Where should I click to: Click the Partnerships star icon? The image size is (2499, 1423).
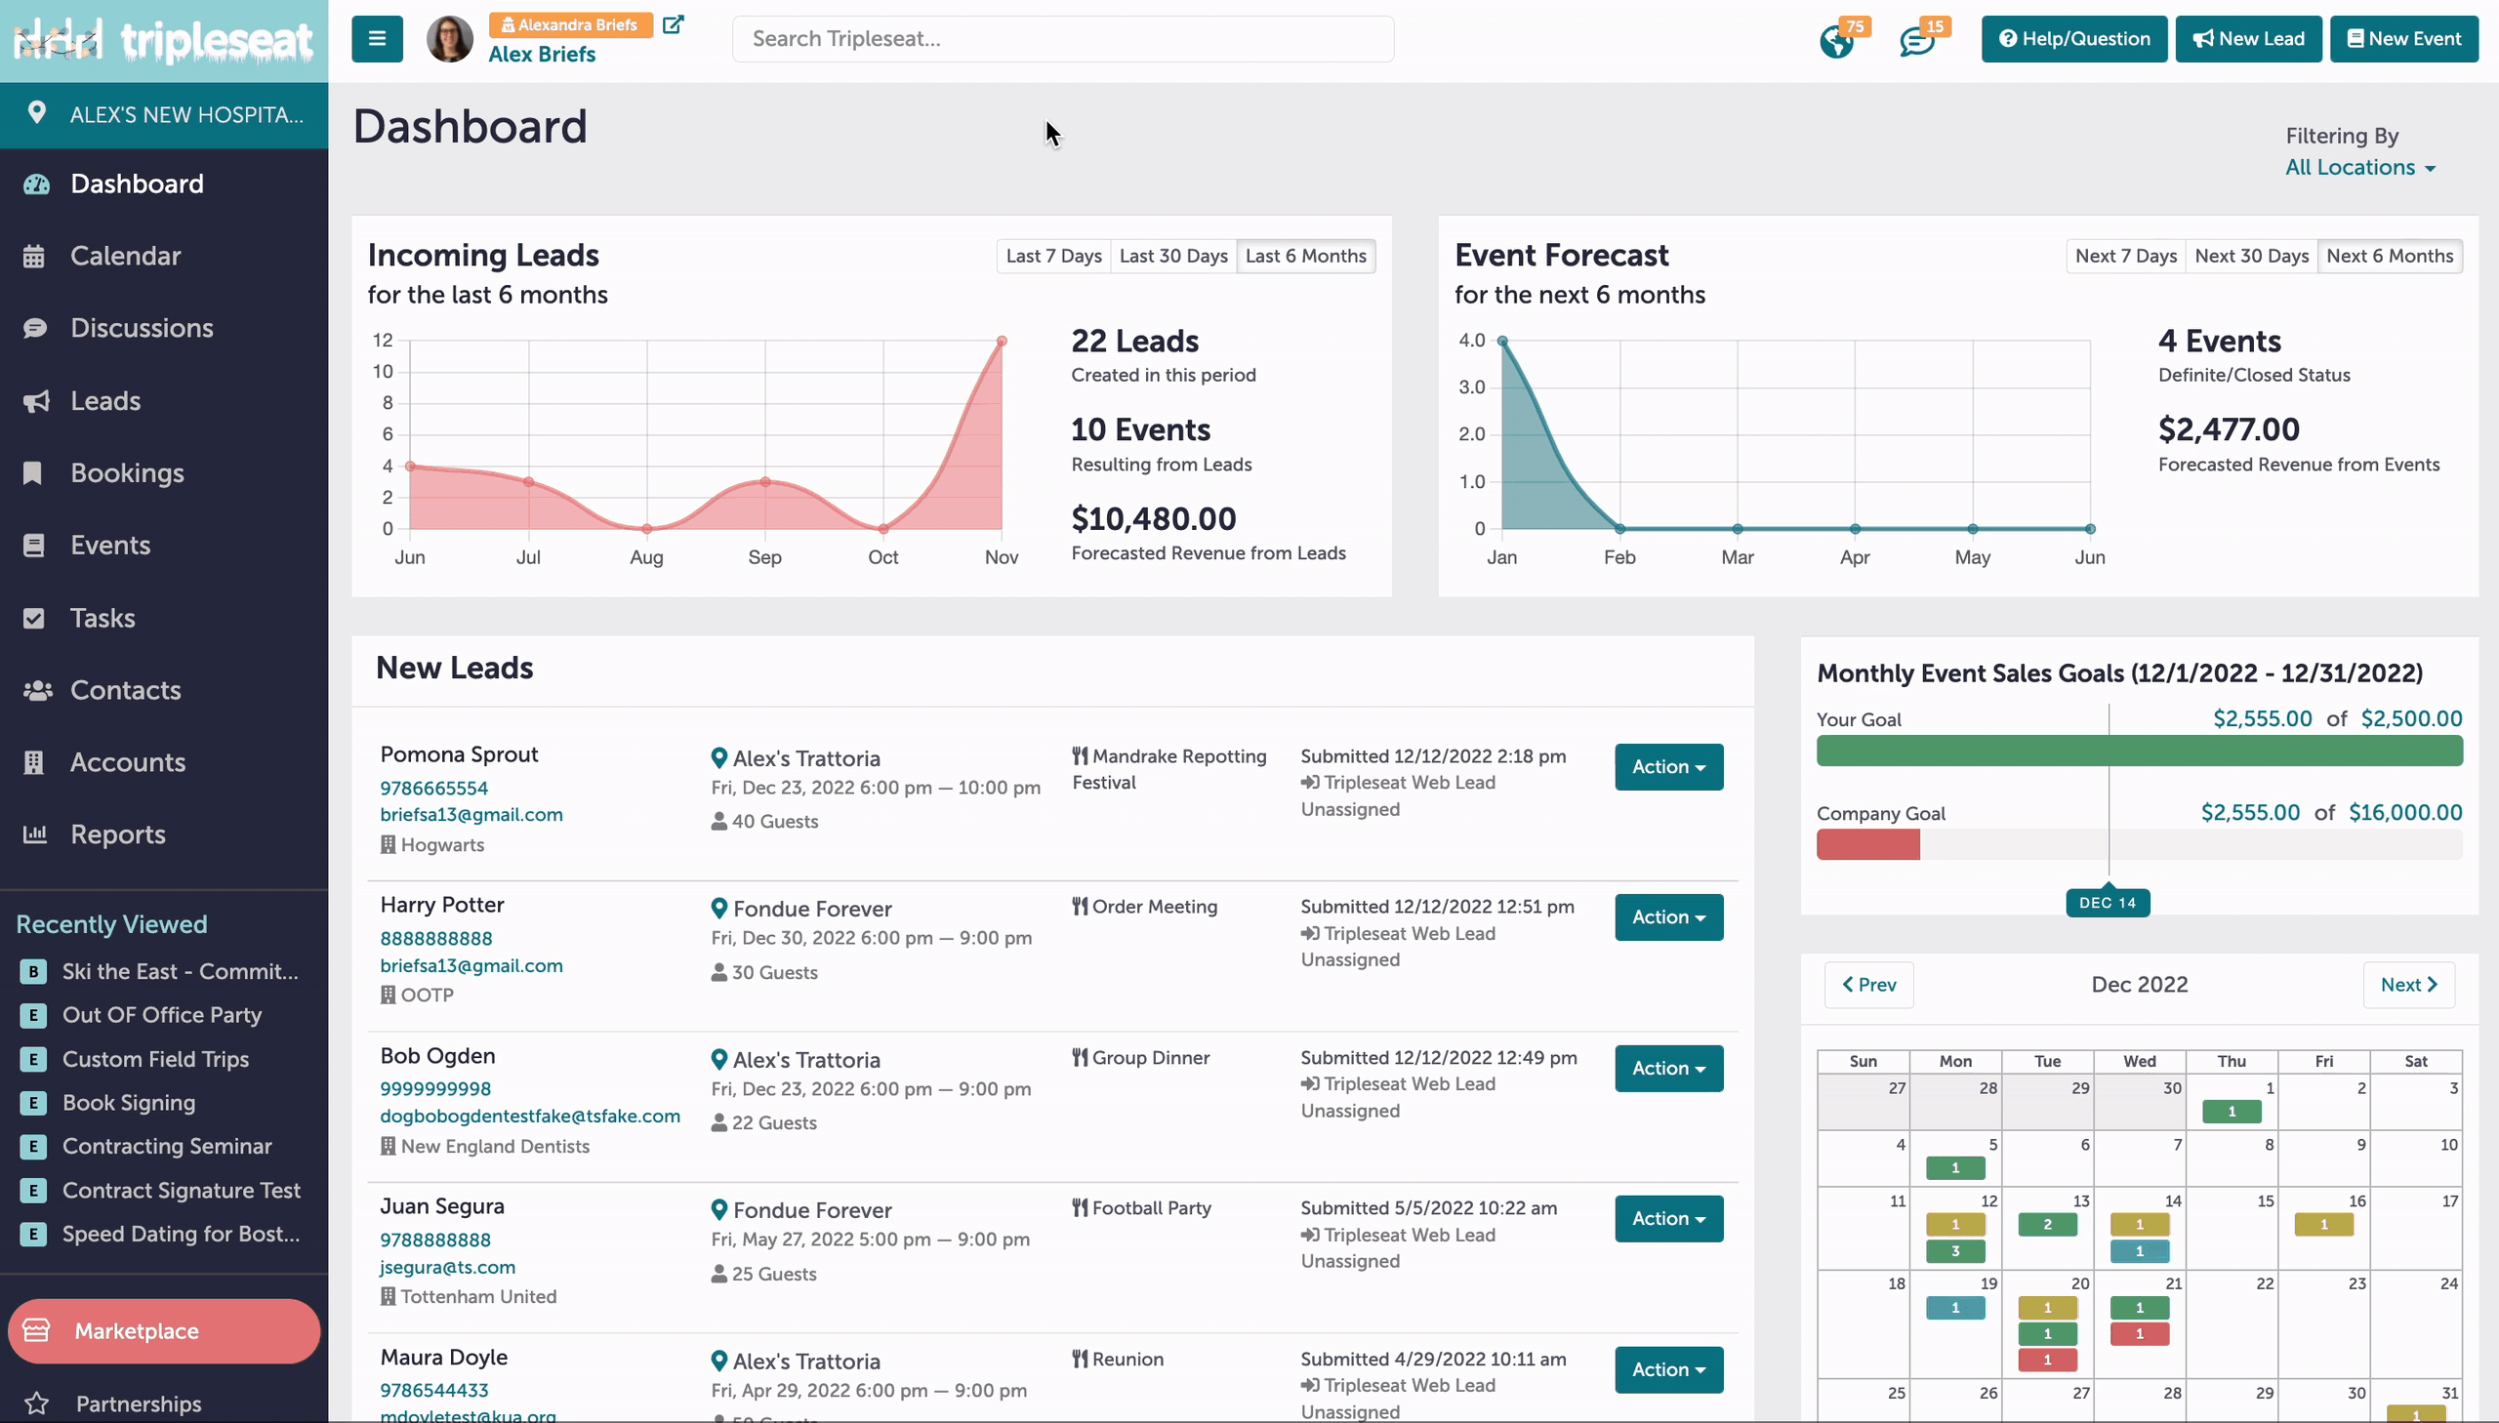click(36, 1403)
